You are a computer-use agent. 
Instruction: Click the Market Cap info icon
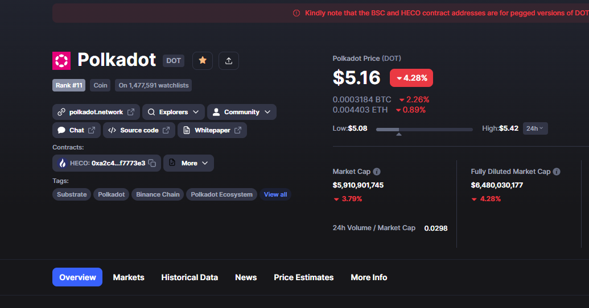pos(377,172)
